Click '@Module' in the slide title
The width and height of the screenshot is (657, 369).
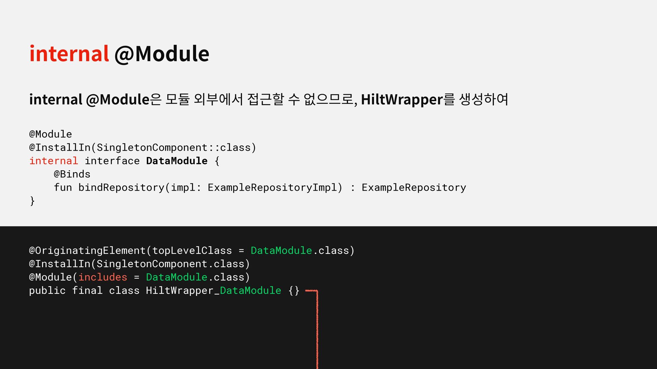tap(162, 54)
